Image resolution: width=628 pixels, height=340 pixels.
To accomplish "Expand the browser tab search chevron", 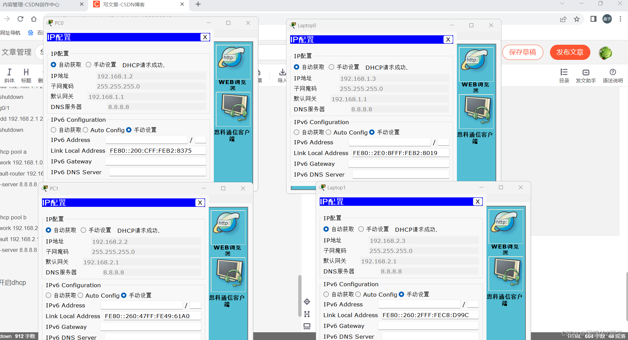I will [562, 4].
